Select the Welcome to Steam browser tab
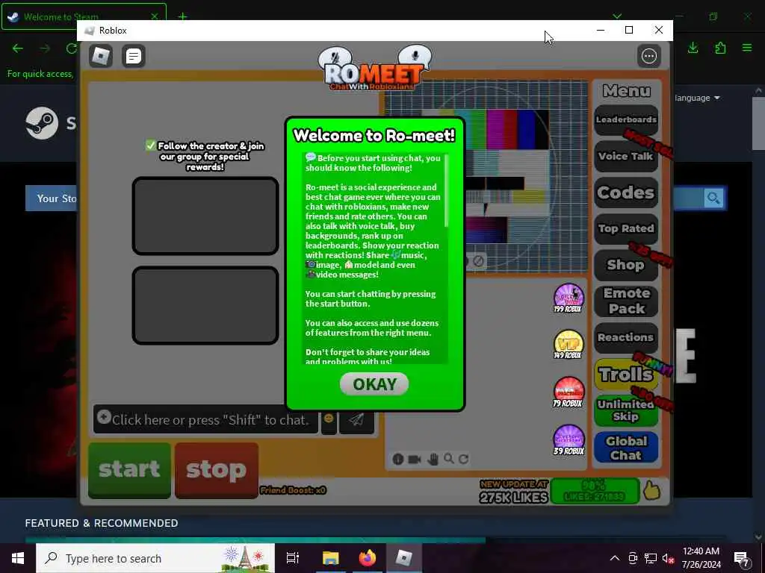765x573 pixels. pos(84,16)
